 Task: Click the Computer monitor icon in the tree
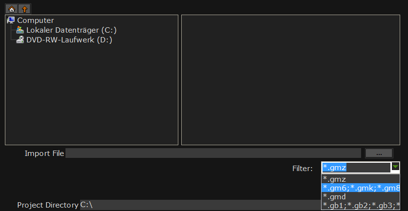[x=11, y=20]
